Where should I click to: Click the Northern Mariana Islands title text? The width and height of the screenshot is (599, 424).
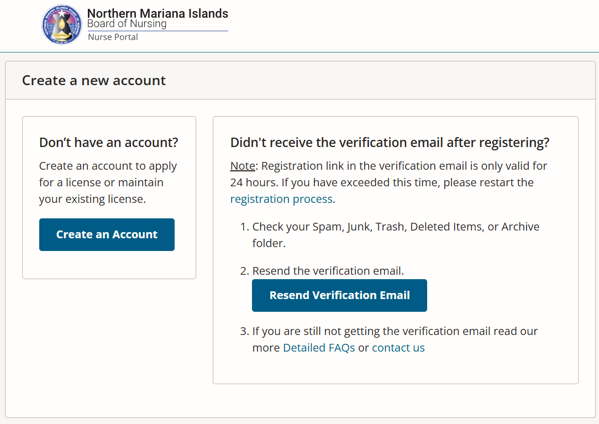click(x=157, y=13)
